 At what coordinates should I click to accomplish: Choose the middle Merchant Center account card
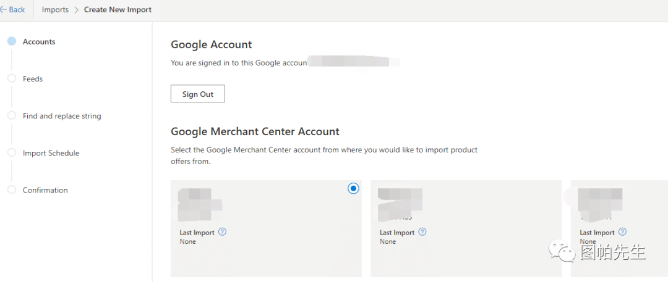466,253
